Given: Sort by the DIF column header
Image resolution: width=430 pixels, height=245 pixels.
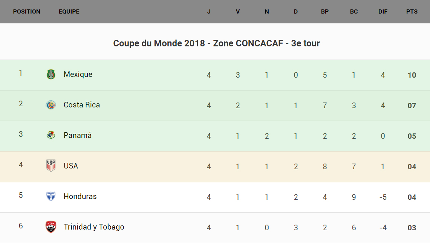Looking at the screenshot, I should click(x=383, y=12).
